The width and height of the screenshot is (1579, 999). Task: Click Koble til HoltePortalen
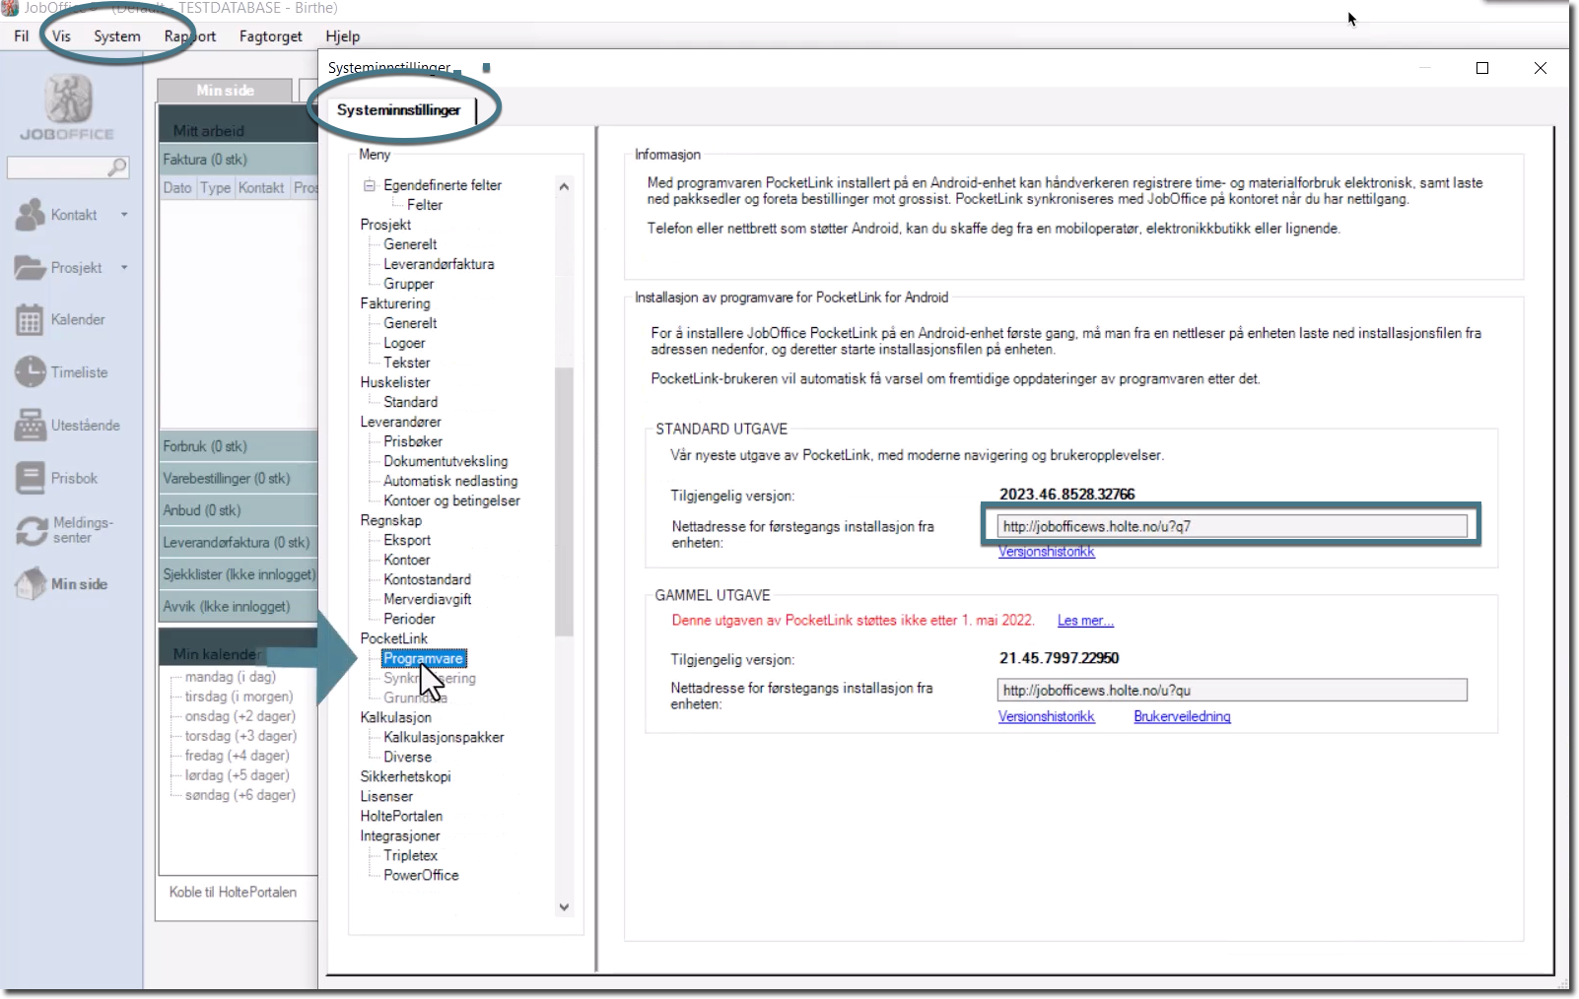click(x=233, y=892)
